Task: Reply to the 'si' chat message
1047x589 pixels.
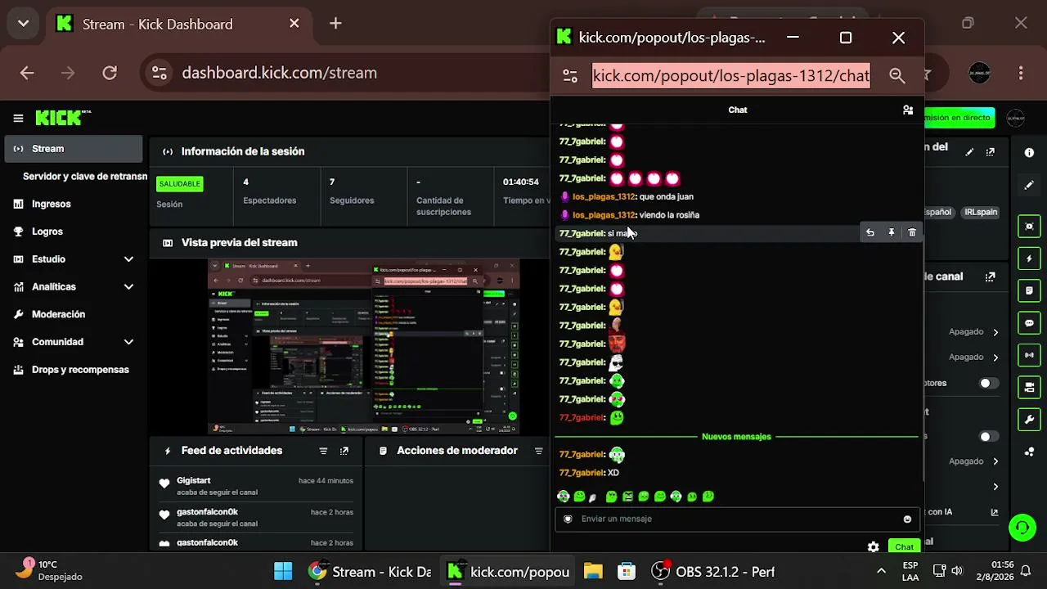Action: pyautogui.click(x=870, y=233)
